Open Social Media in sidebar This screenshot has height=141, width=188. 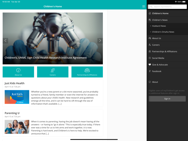(167, 58)
